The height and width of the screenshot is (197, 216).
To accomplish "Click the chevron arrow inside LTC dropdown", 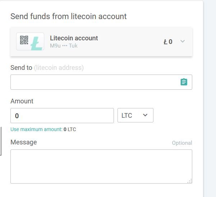I will (145, 115).
